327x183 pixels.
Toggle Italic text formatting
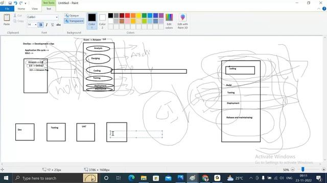pos(46,25)
